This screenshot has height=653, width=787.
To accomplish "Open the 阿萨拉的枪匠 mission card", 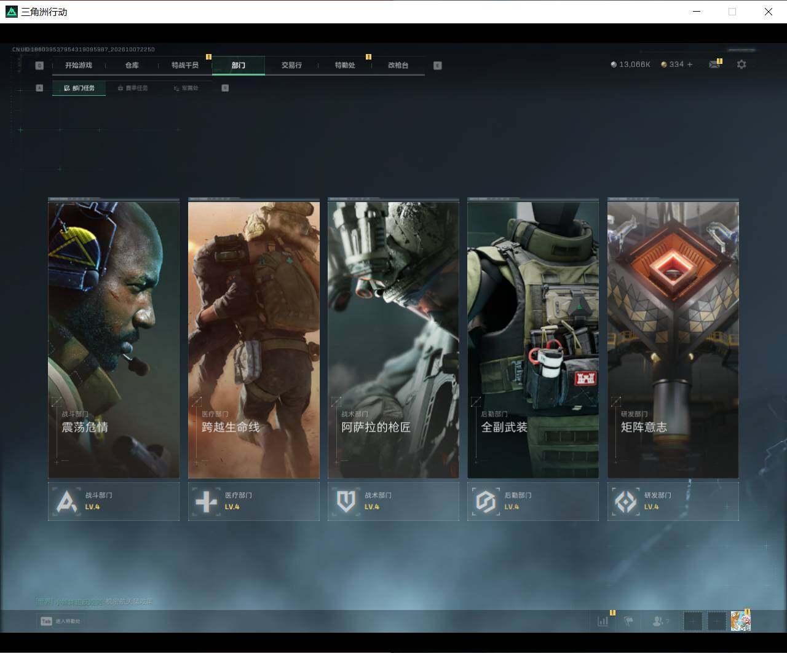I will coord(393,338).
